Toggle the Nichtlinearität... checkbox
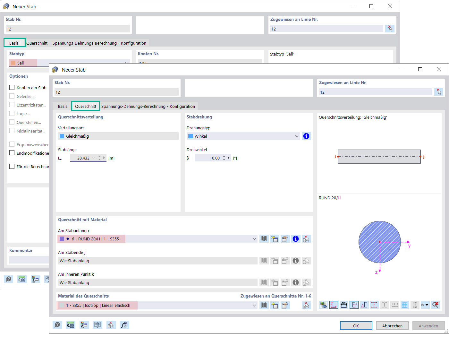The image size is (449, 337). (x=12, y=131)
